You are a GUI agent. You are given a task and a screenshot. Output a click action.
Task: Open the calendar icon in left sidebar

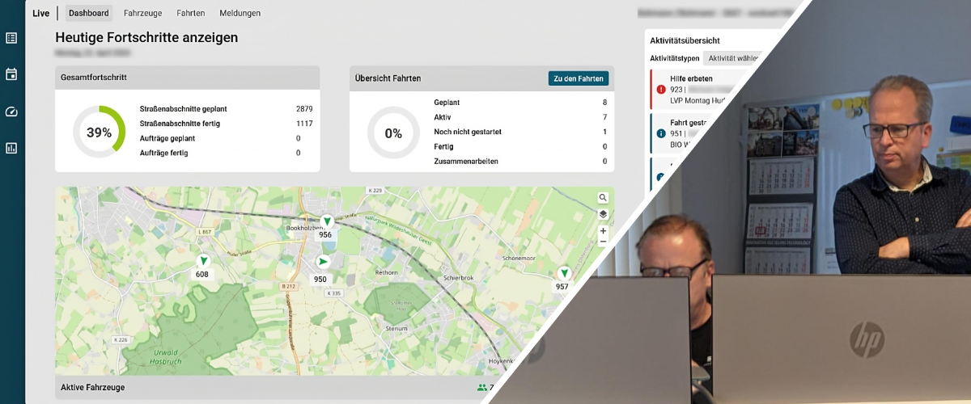(x=11, y=74)
